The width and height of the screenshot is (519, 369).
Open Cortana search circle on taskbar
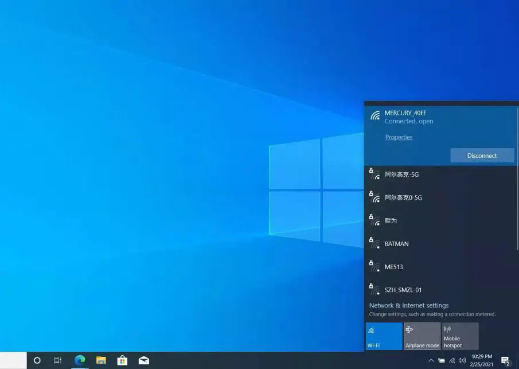(37, 360)
